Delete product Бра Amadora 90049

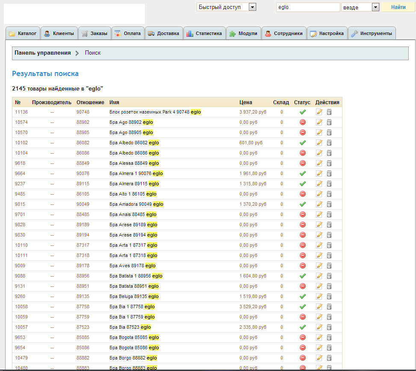329,204
